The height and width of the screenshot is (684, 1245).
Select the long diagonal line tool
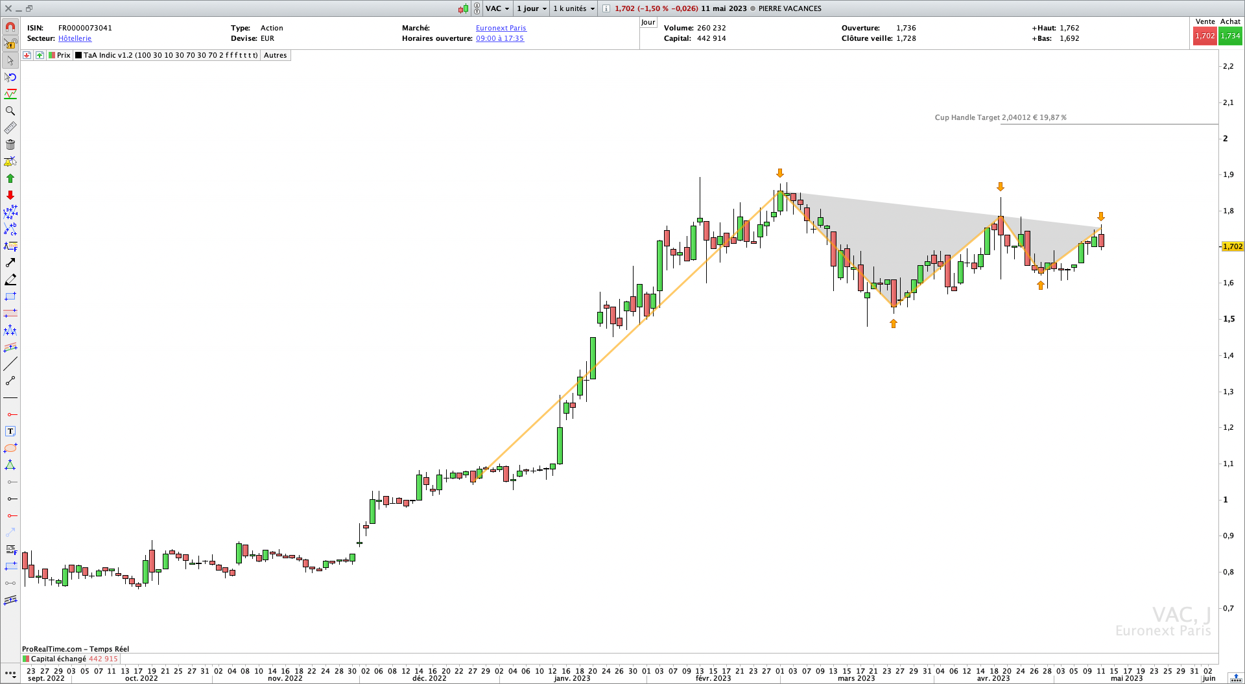pos(10,364)
